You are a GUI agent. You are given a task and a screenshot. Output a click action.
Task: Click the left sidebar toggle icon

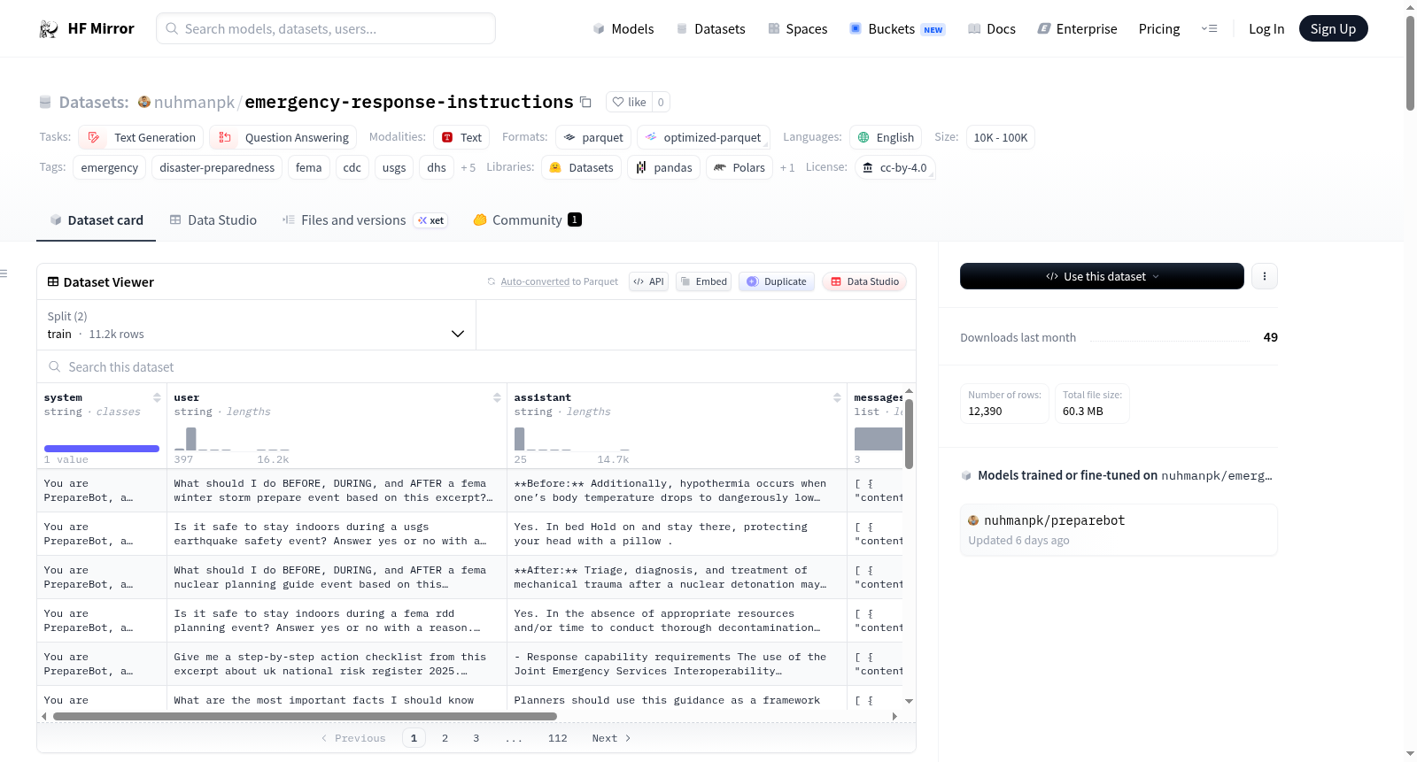click(4, 273)
